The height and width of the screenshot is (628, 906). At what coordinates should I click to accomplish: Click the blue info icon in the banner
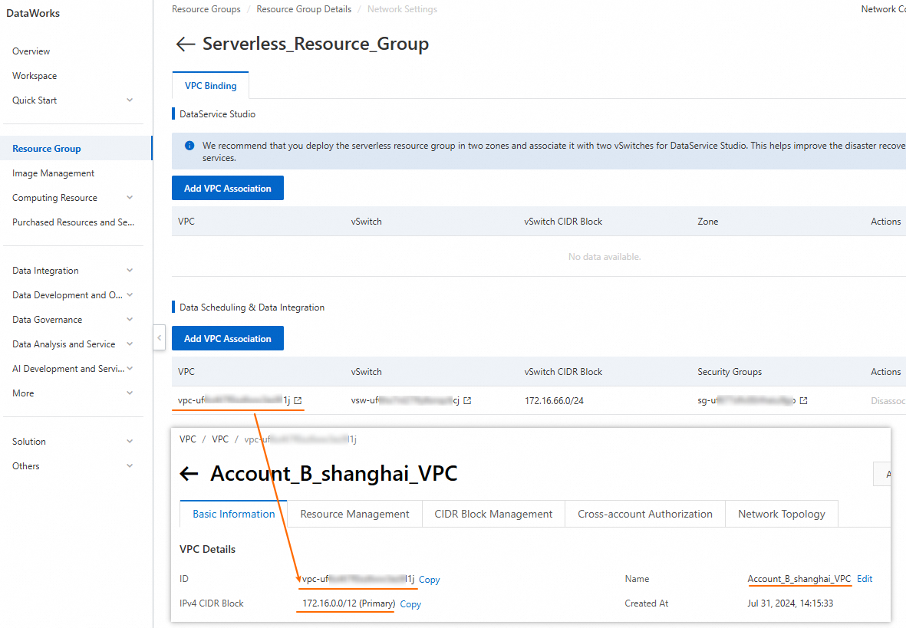click(189, 145)
